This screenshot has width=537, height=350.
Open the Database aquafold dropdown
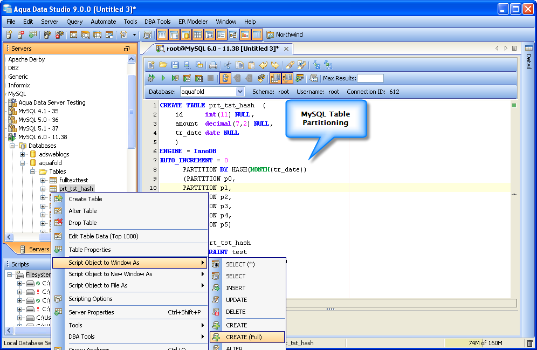240,92
